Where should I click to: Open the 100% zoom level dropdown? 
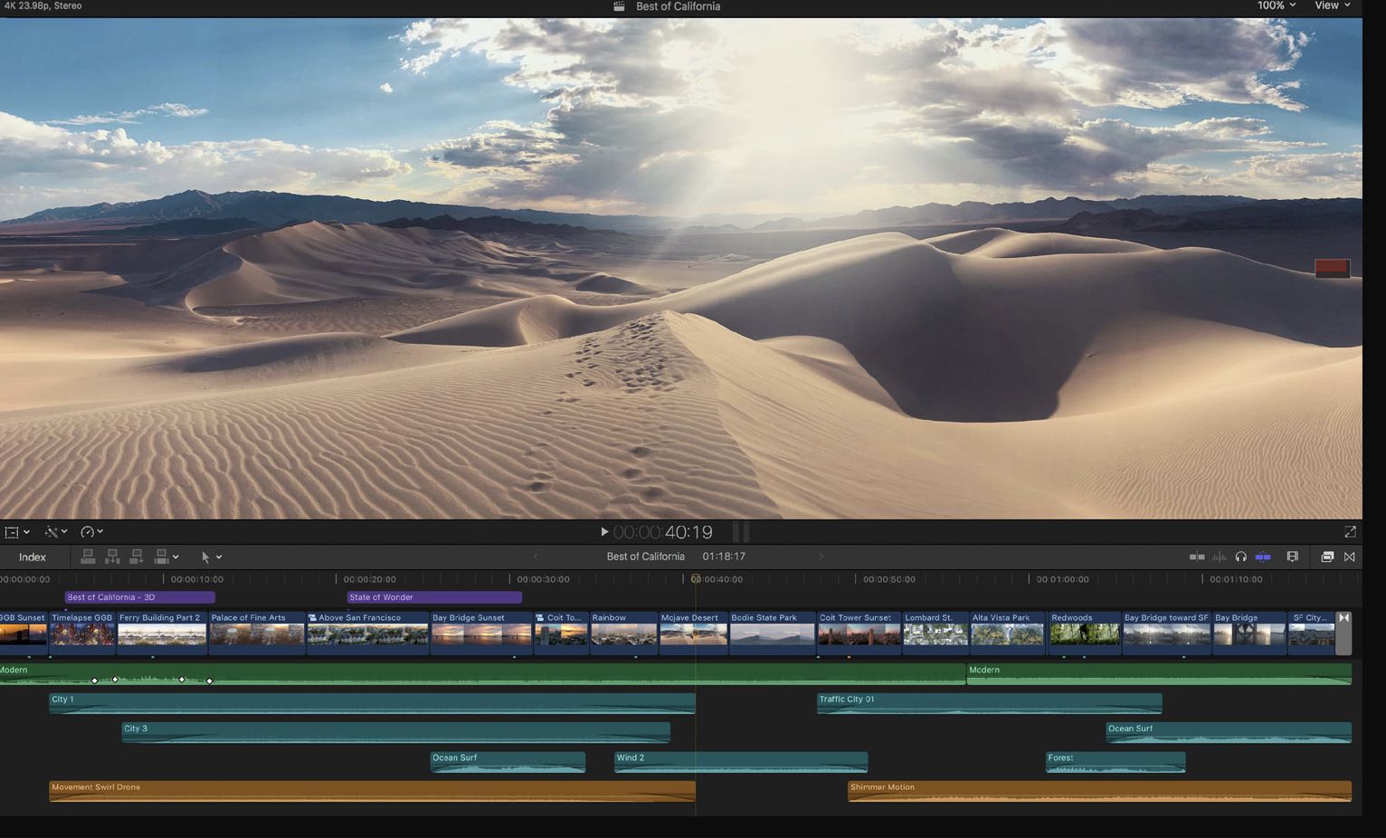tap(1276, 5)
